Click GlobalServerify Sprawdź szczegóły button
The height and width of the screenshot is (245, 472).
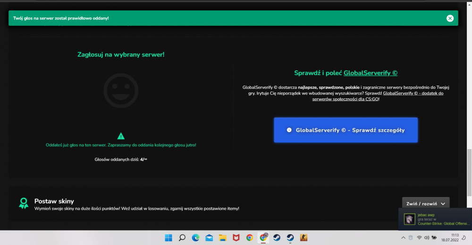tap(346, 130)
